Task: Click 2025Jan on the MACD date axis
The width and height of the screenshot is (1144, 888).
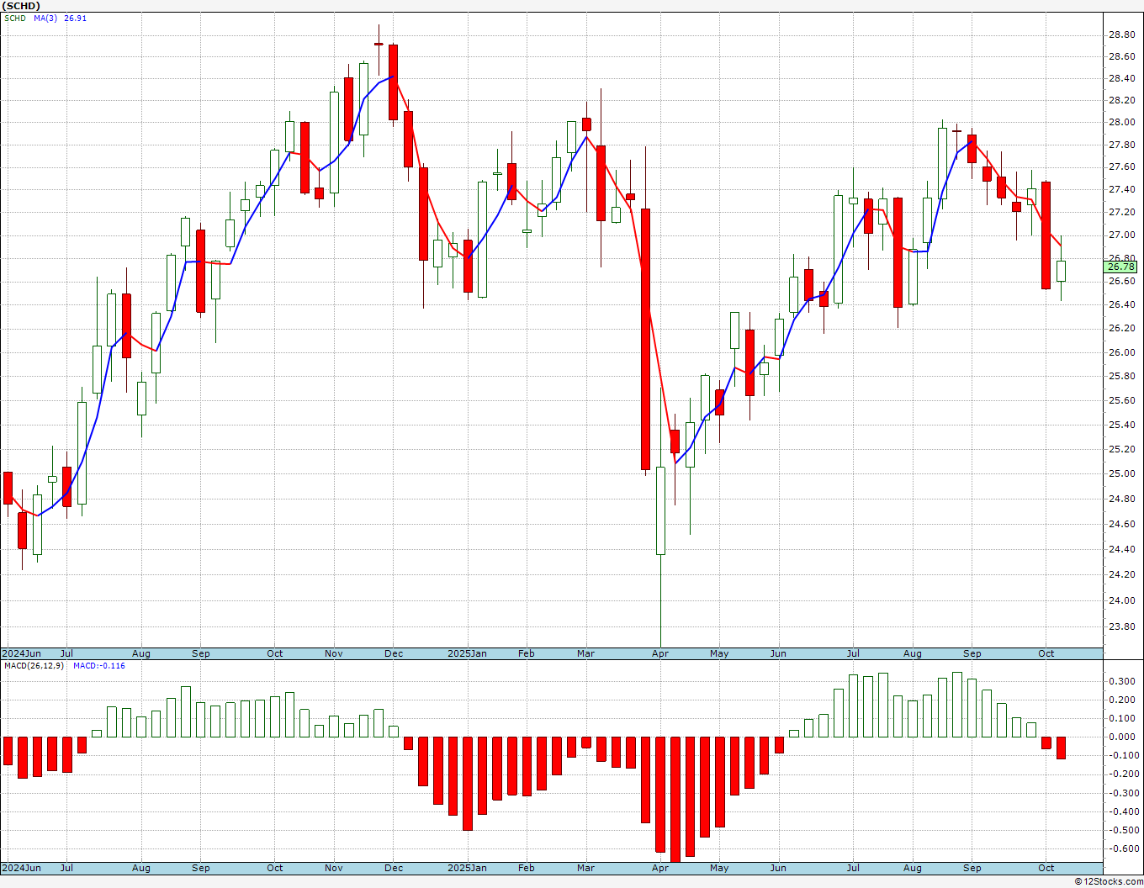Action: coord(467,868)
